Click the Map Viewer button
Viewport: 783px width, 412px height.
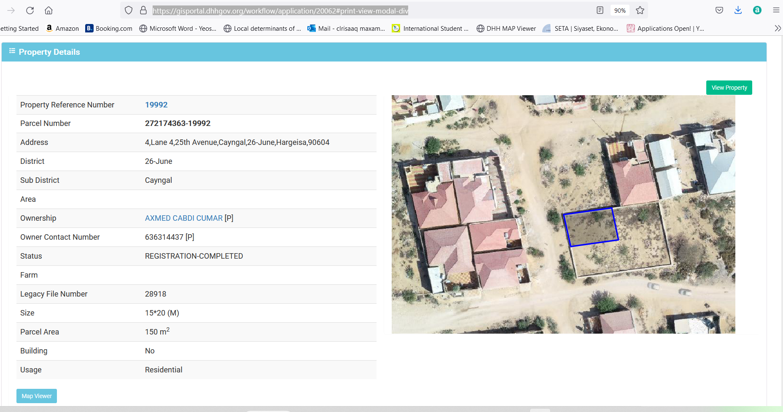pos(37,396)
